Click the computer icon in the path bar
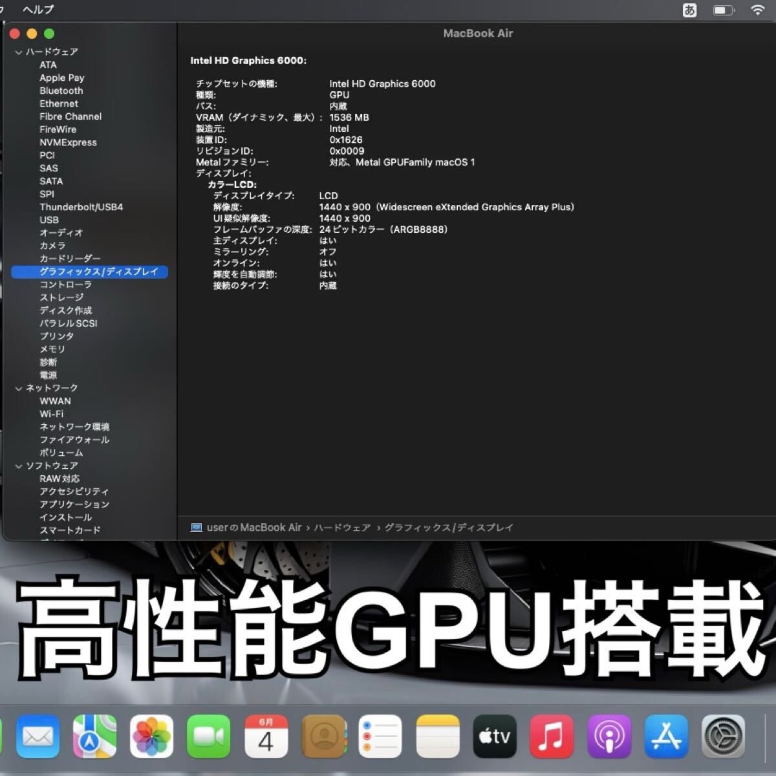776x776 pixels. (197, 528)
